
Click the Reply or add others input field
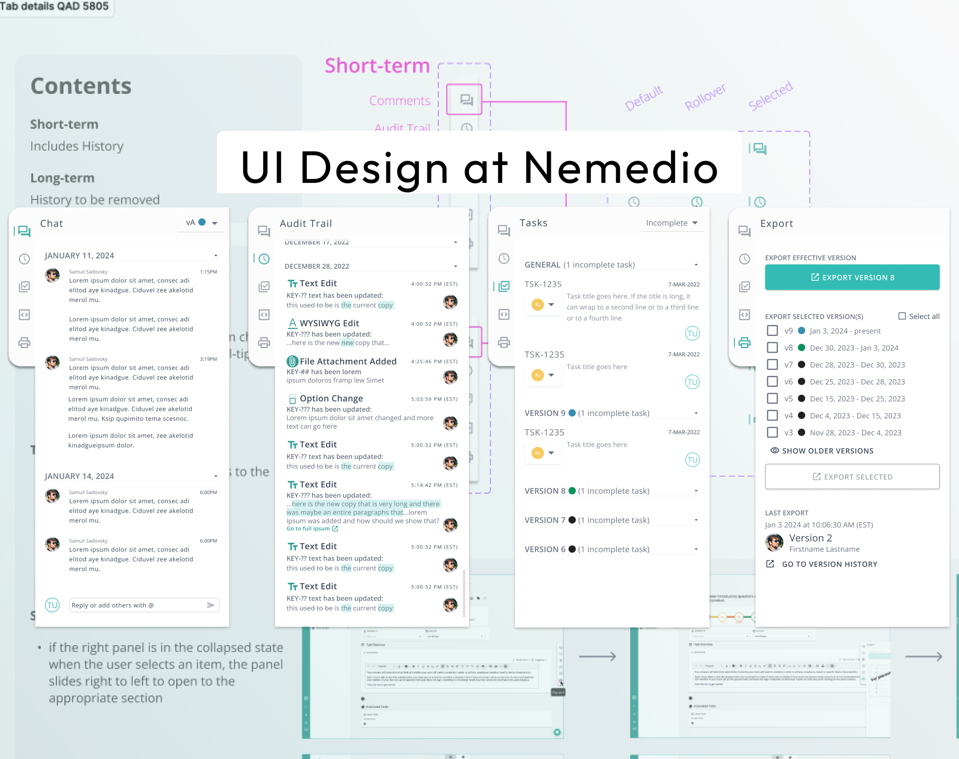tap(144, 605)
